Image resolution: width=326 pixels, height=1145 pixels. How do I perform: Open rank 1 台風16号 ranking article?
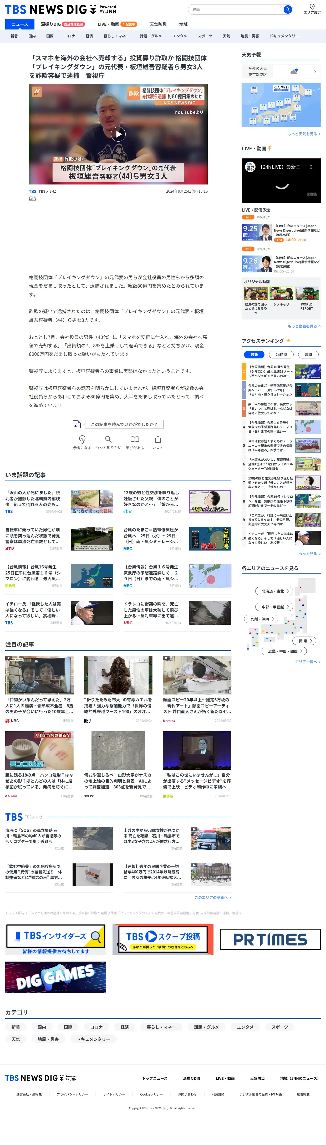click(281, 372)
